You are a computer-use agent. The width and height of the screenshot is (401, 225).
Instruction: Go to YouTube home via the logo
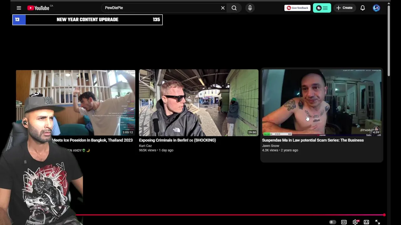(38, 8)
